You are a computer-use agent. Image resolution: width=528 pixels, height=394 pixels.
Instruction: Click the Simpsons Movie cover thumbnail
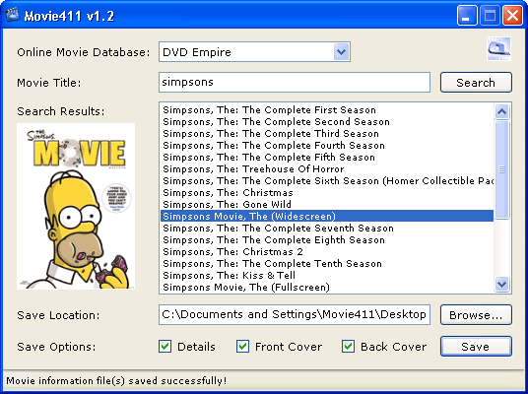point(76,206)
